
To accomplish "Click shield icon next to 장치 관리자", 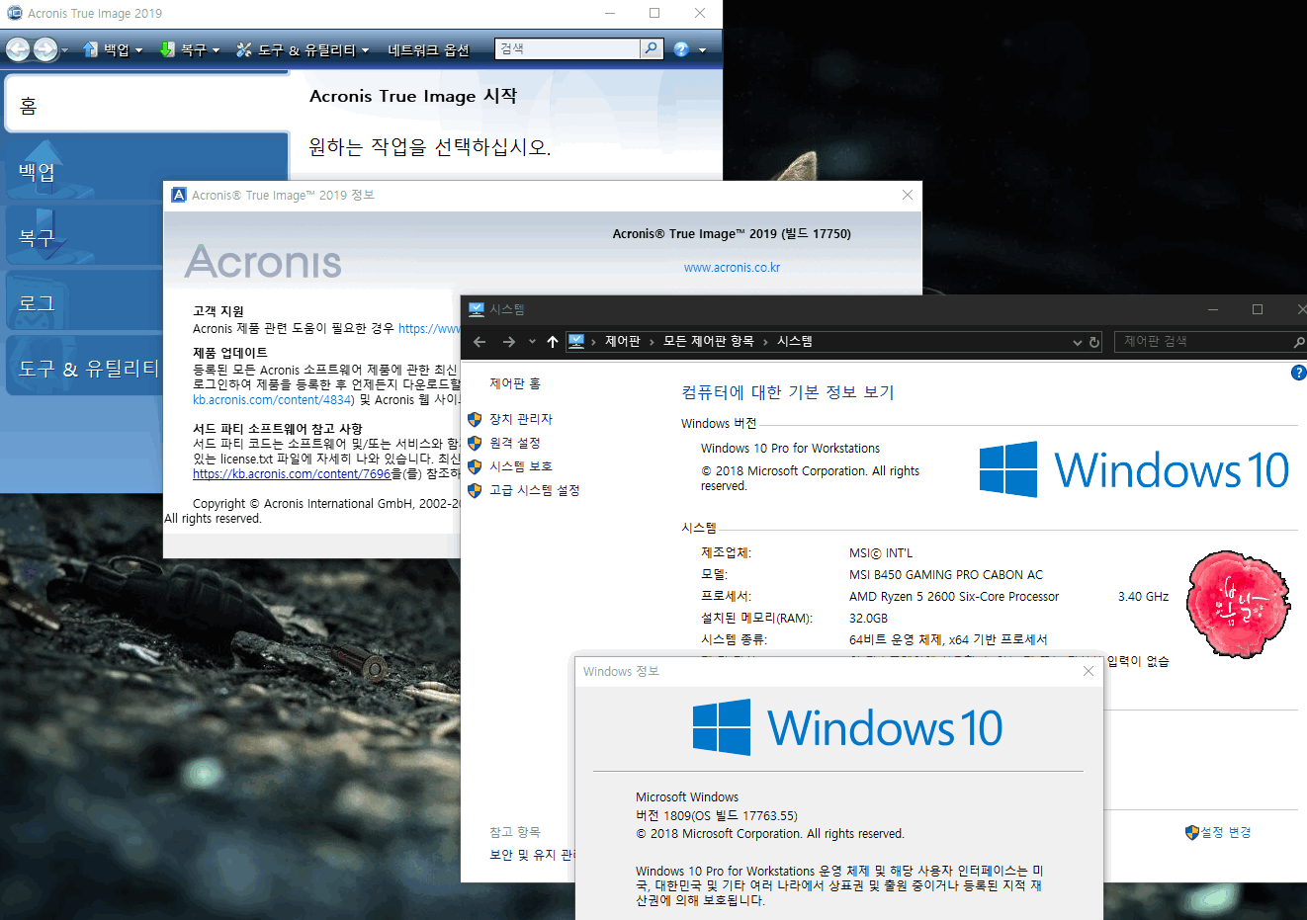I will coord(475,419).
